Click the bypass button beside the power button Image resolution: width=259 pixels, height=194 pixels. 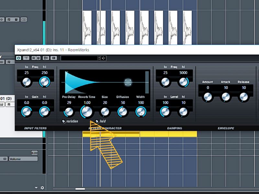coord(26,58)
